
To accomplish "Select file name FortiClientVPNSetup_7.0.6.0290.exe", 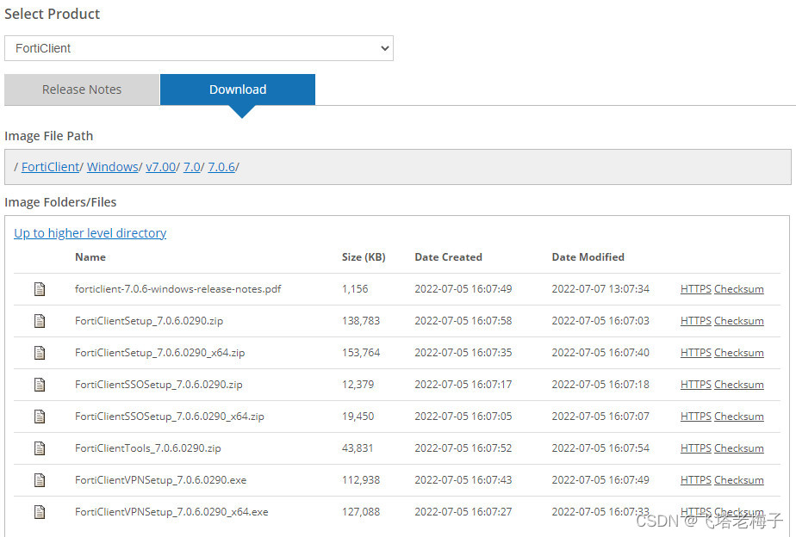I will click(160, 479).
